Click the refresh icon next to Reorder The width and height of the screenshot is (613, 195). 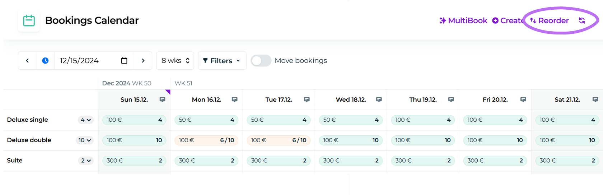pos(582,21)
